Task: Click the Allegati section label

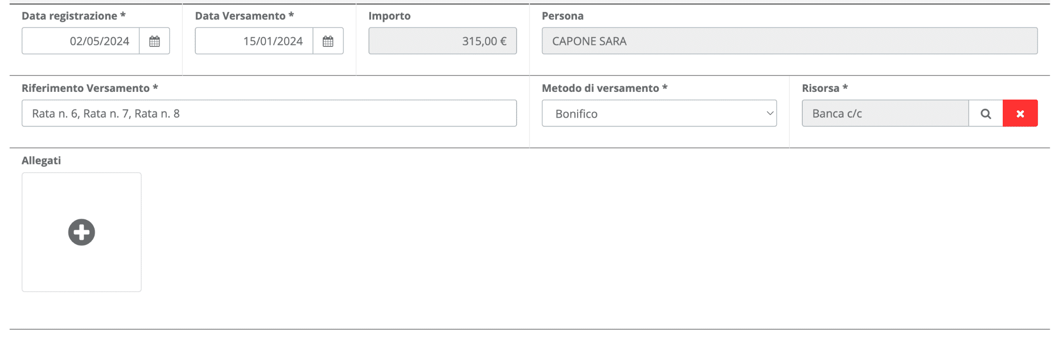Action: pos(41,160)
